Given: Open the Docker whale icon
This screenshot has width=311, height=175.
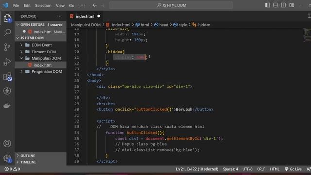Looking at the screenshot, I should [7, 105].
